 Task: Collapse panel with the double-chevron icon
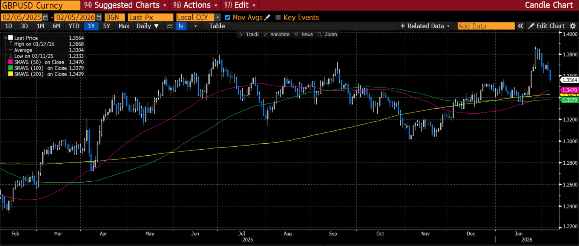(x=520, y=26)
